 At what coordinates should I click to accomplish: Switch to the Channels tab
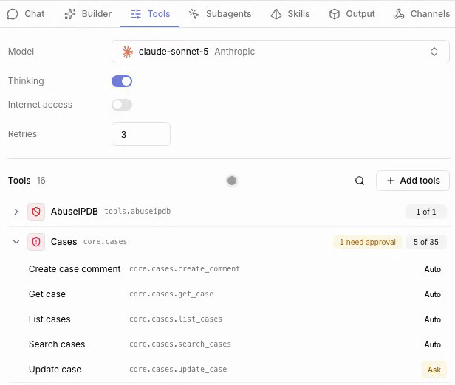tap(421, 14)
